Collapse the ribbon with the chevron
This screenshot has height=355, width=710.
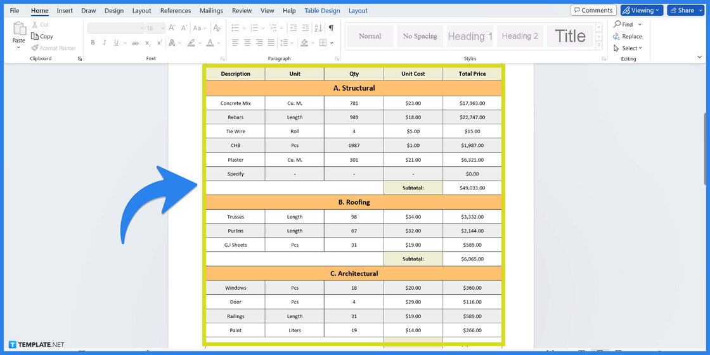(700, 56)
